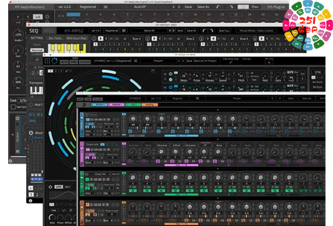The width and height of the screenshot is (333, 226).
Task: Select backward play direction in HY-SeqCollection2
Action: 28,17
